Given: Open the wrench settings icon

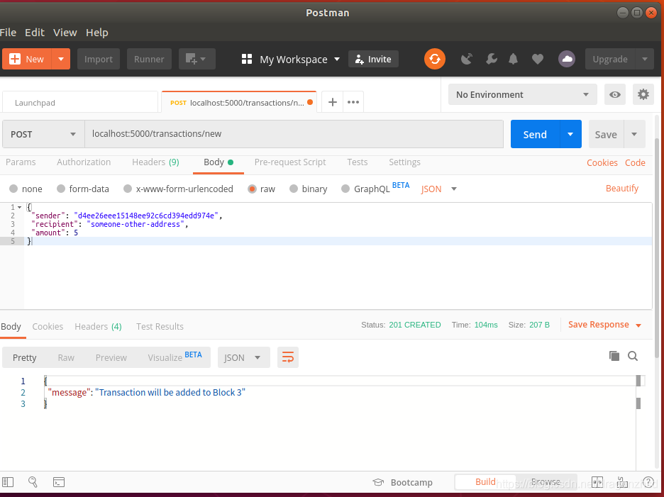Looking at the screenshot, I should [x=491, y=59].
